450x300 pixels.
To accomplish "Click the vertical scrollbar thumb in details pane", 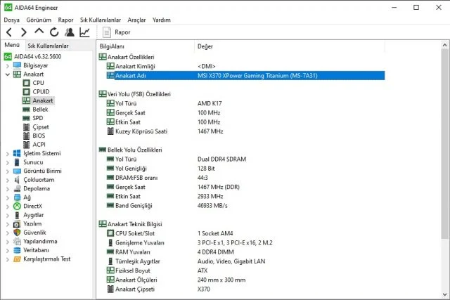I will pos(444,143).
